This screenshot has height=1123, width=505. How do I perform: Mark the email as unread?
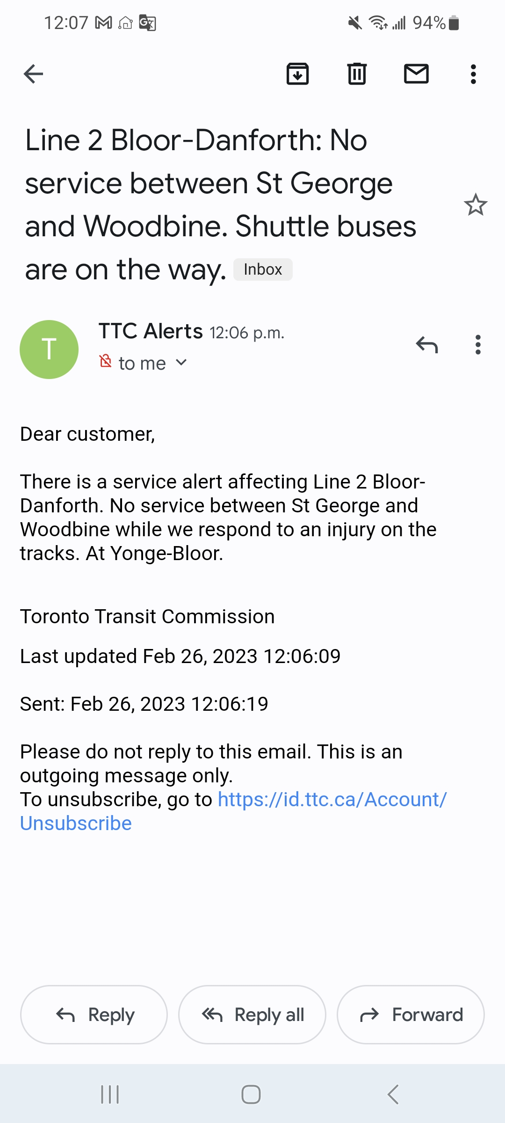tap(416, 74)
